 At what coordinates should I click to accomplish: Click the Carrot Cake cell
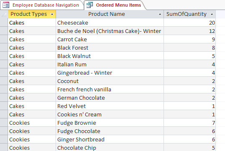[x=110, y=39]
